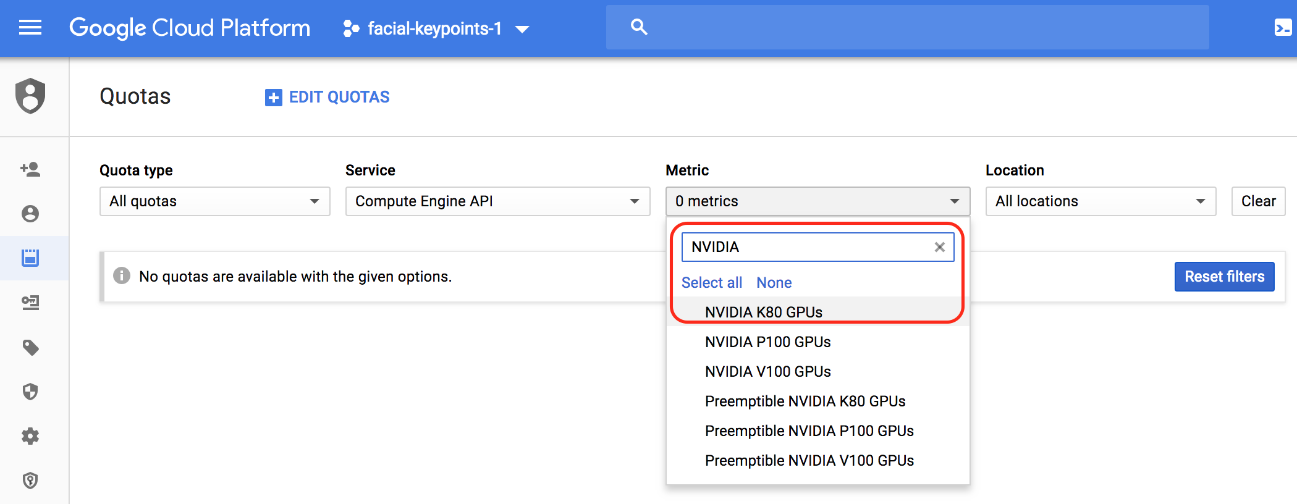The width and height of the screenshot is (1297, 504).
Task: Click the Clear button
Action: click(x=1259, y=201)
